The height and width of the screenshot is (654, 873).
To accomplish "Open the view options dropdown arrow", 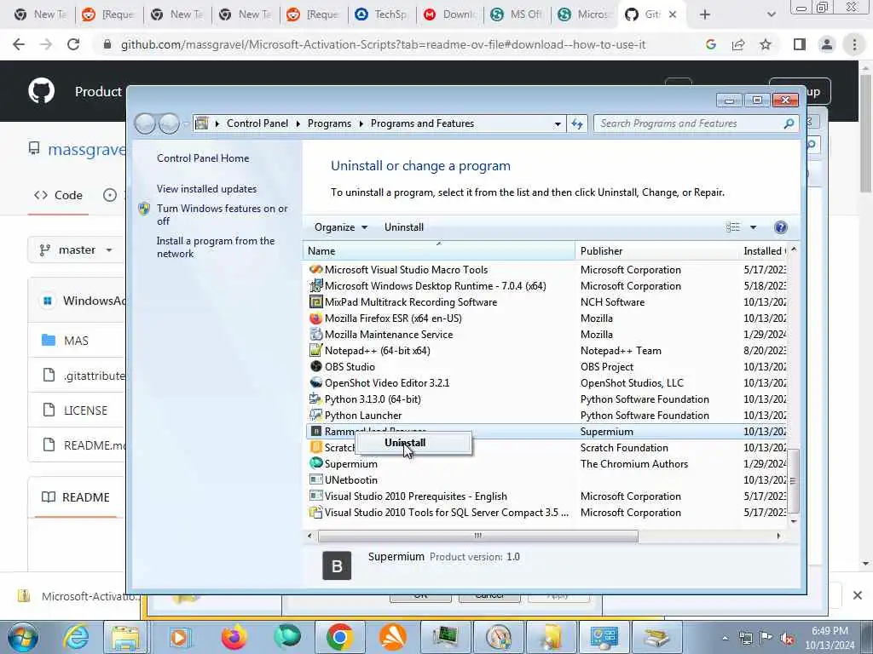I will [x=753, y=227].
